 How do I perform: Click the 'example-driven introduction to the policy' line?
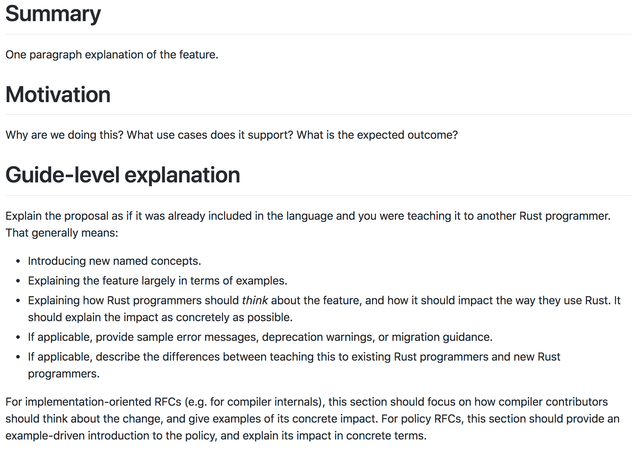[216, 436]
